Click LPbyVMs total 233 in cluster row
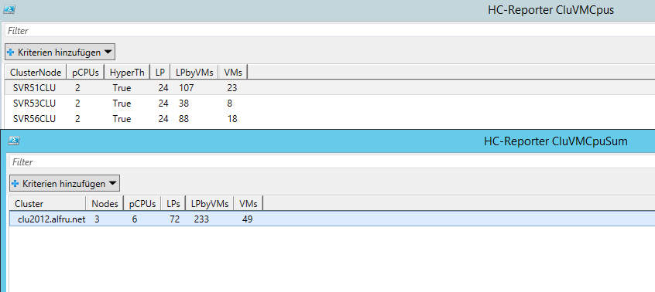Screen dimensions: 655x292 tap(201, 219)
